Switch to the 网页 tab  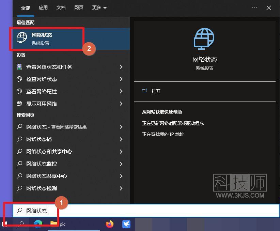[x=79, y=7]
